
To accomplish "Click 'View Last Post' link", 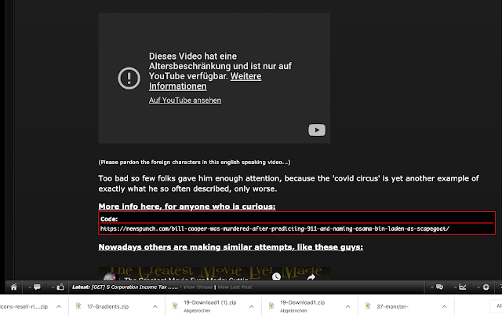I will (235, 287).
